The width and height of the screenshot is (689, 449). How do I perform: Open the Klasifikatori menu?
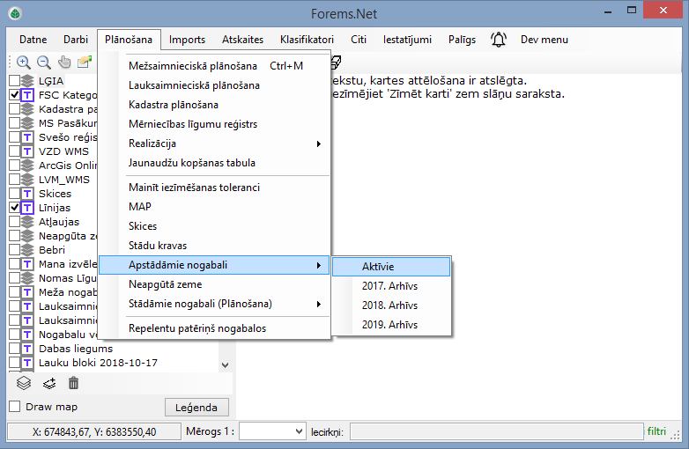pyautogui.click(x=307, y=40)
